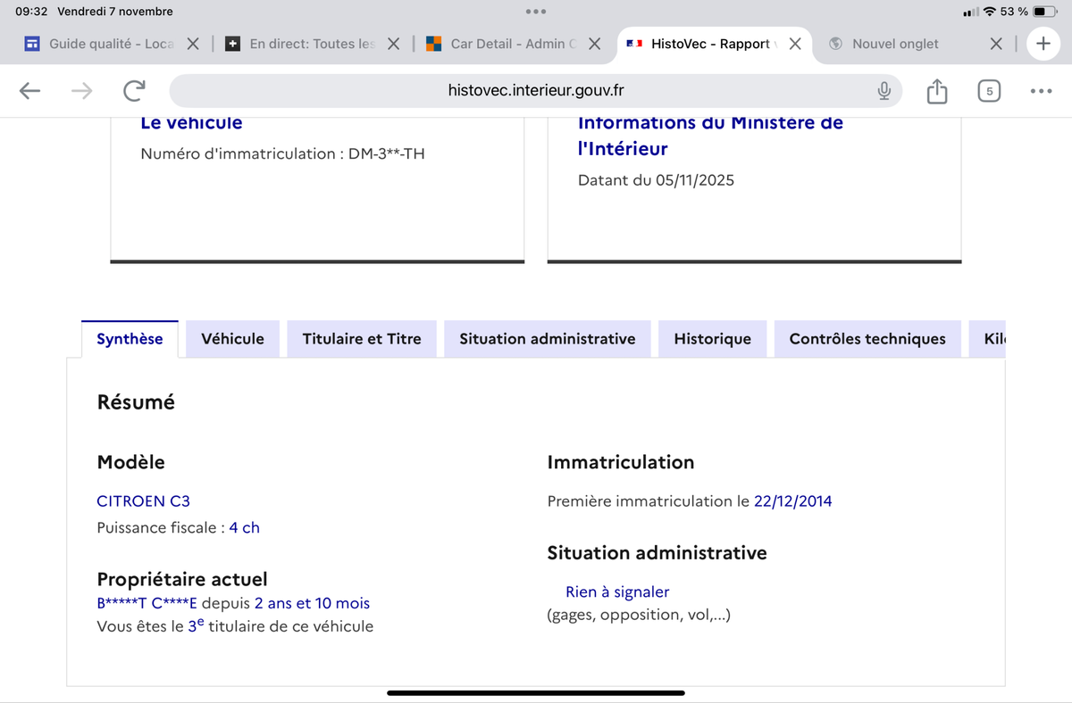The width and height of the screenshot is (1072, 703).
Task: Open the share sheet icon
Action: [x=936, y=90]
